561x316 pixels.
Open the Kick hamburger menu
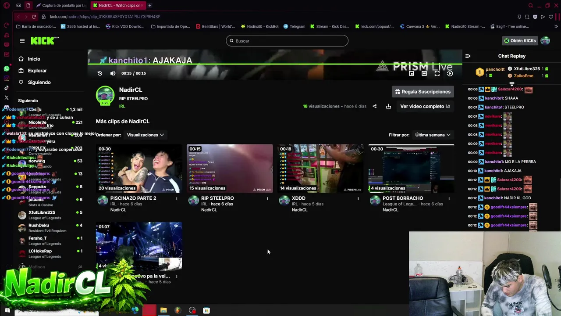[x=22, y=41]
